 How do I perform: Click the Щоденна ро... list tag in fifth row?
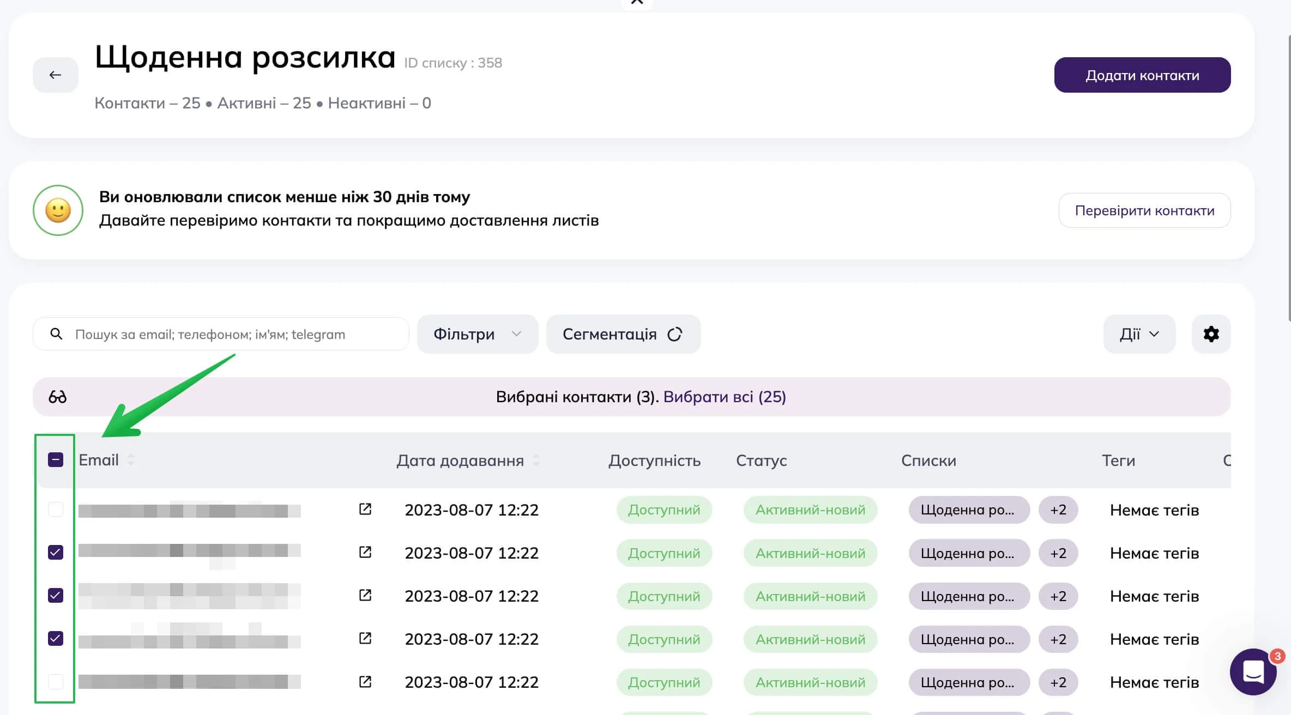click(x=969, y=682)
